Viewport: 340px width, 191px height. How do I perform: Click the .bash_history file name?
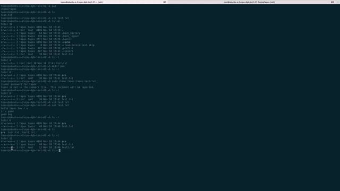[x=71, y=33]
